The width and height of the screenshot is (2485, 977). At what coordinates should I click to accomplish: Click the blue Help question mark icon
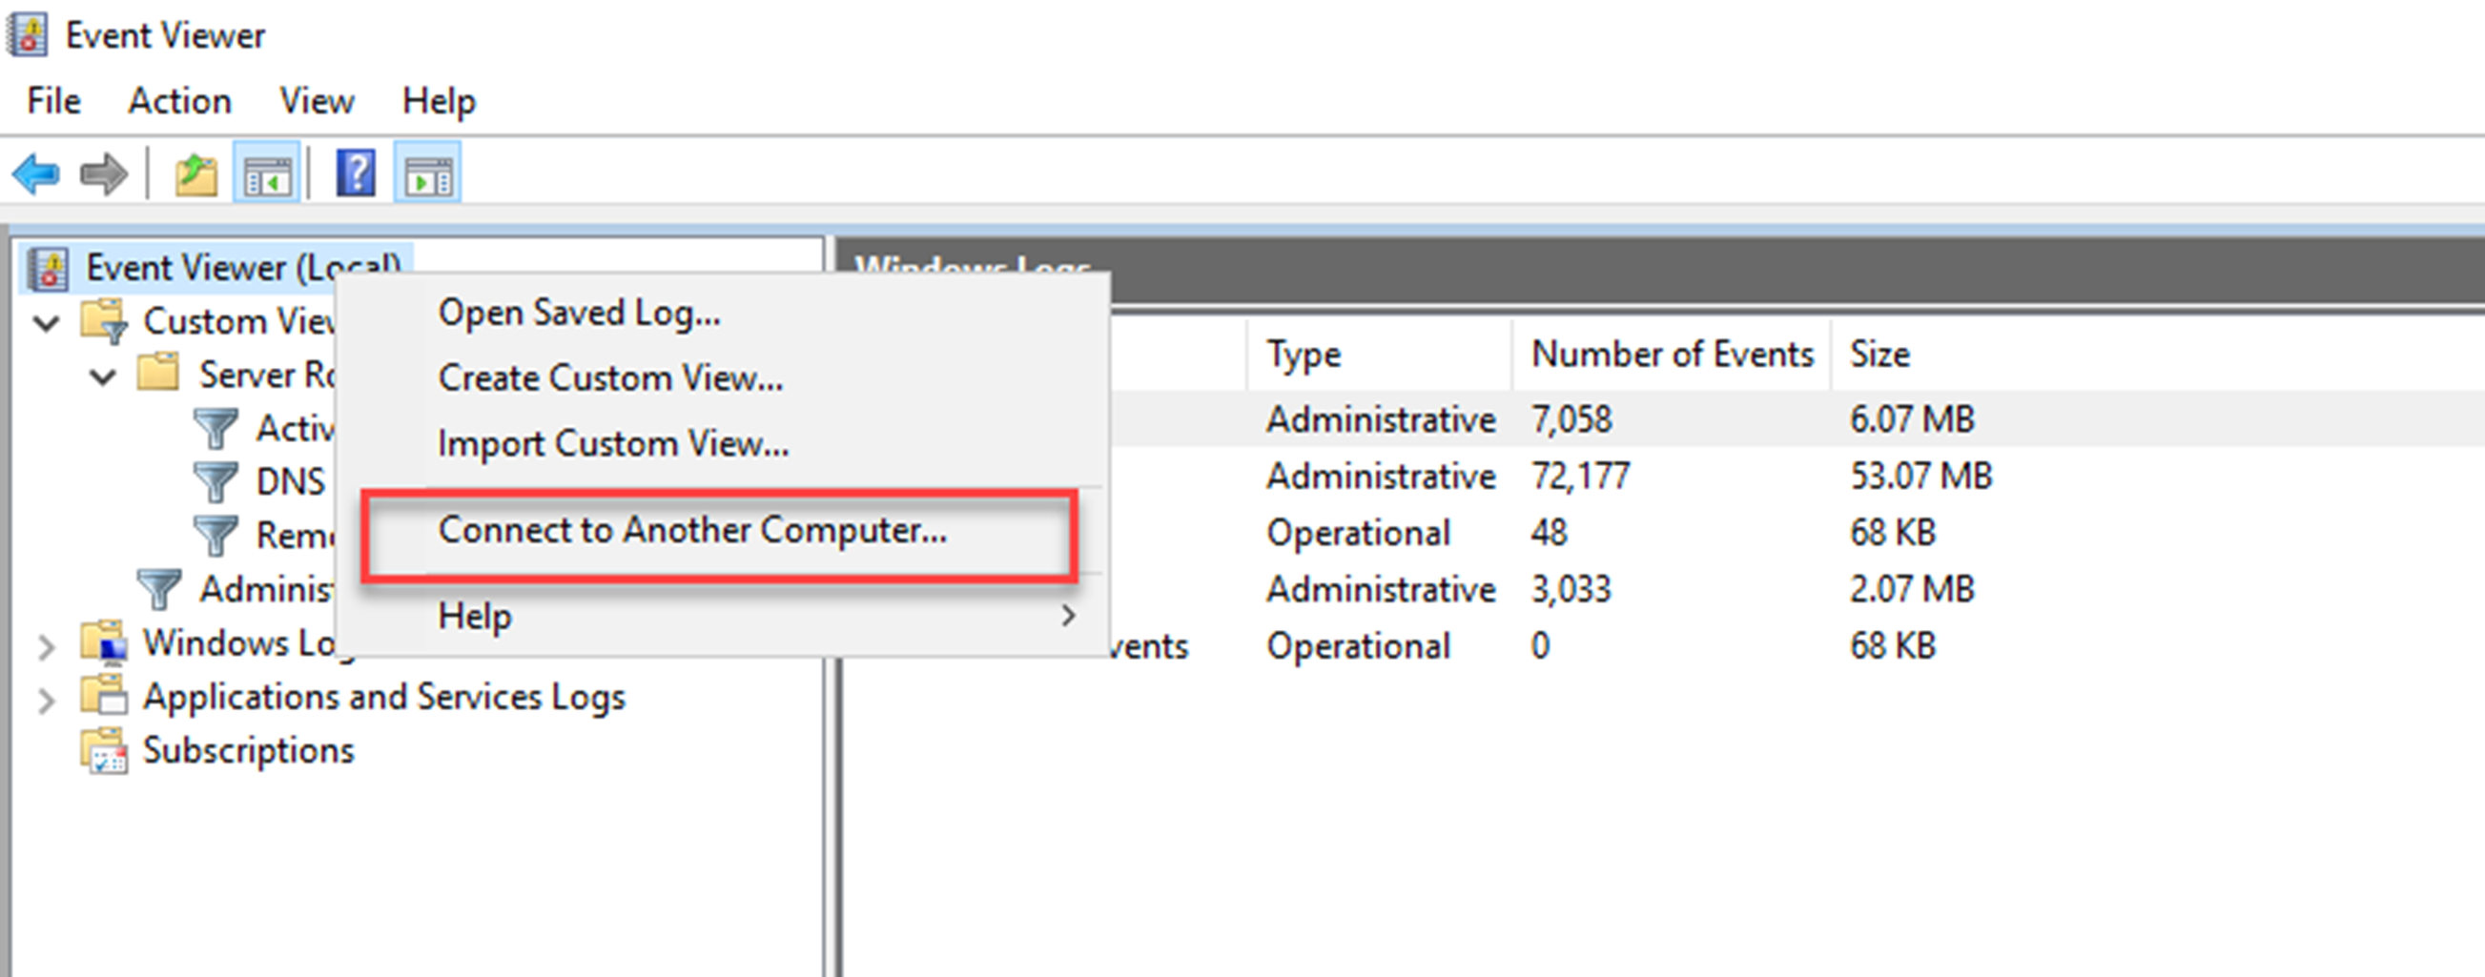(x=355, y=174)
